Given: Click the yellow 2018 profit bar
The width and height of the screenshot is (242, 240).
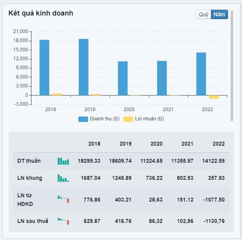Looking at the screenshot, I should 57,94.
